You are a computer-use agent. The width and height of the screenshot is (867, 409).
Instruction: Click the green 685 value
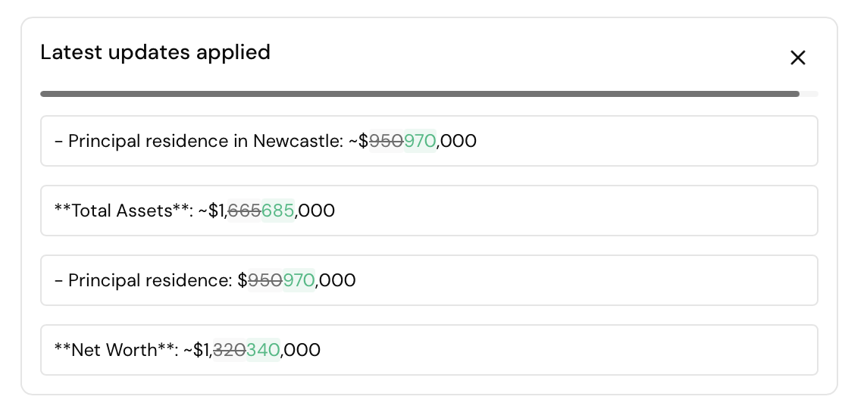(x=277, y=211)
